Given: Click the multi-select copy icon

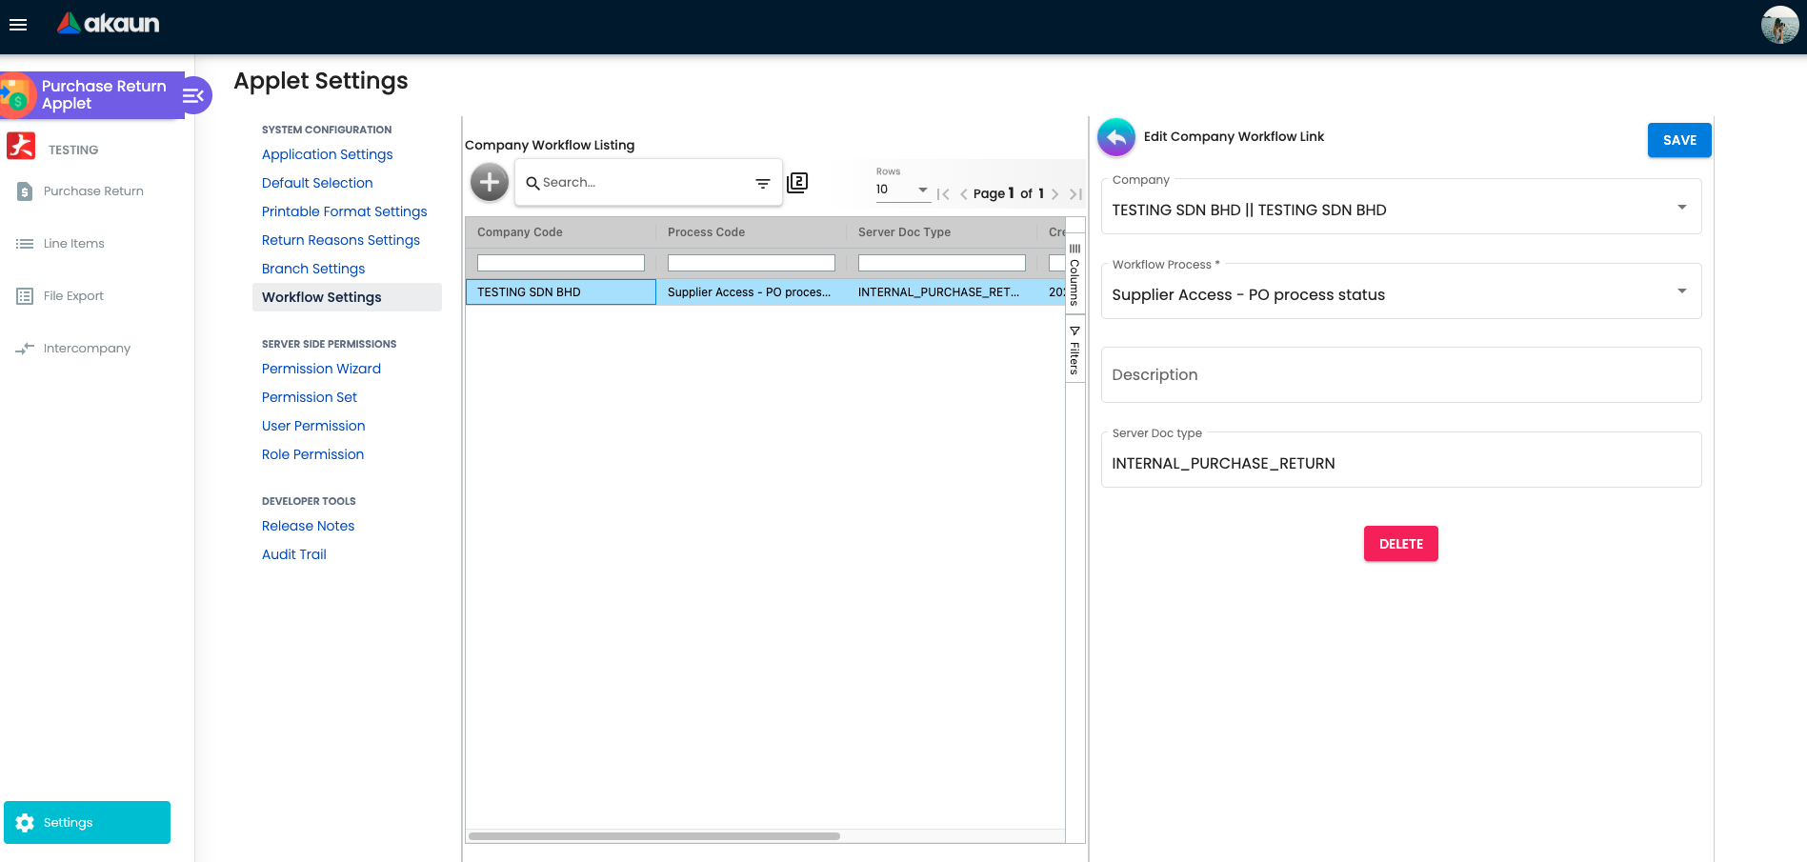Looking at the screenshot, I should pyautogui.click(x=797, y=182).
